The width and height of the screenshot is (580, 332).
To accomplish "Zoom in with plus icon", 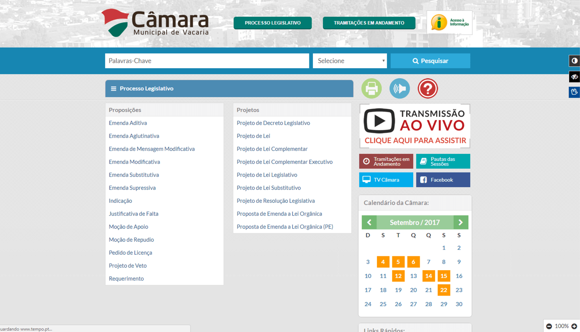I will [x=574, y=326].
